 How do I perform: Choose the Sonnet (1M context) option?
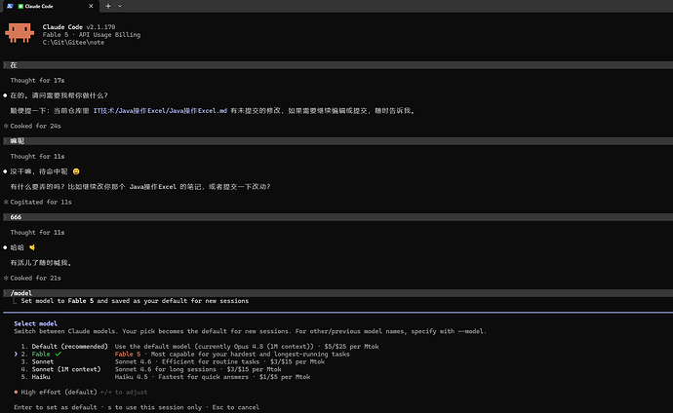(60, 369)
